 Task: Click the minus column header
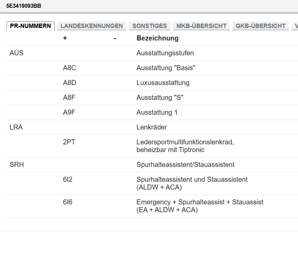(x=115, y=38)
